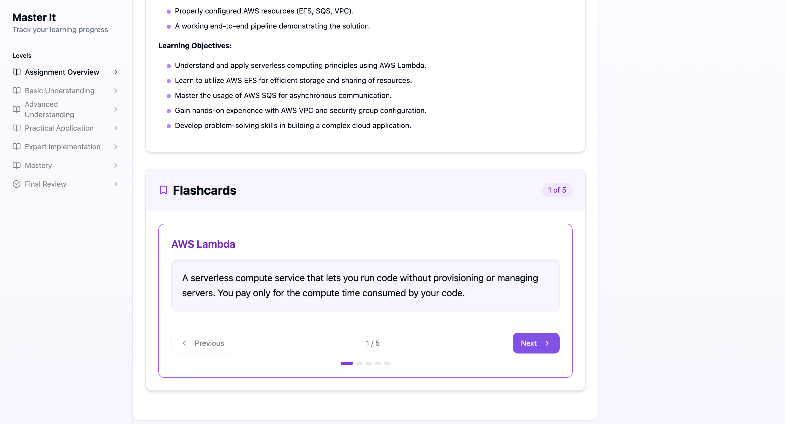
Task: Expand the Basic Understanding chevron
Action: click(116, 91)
